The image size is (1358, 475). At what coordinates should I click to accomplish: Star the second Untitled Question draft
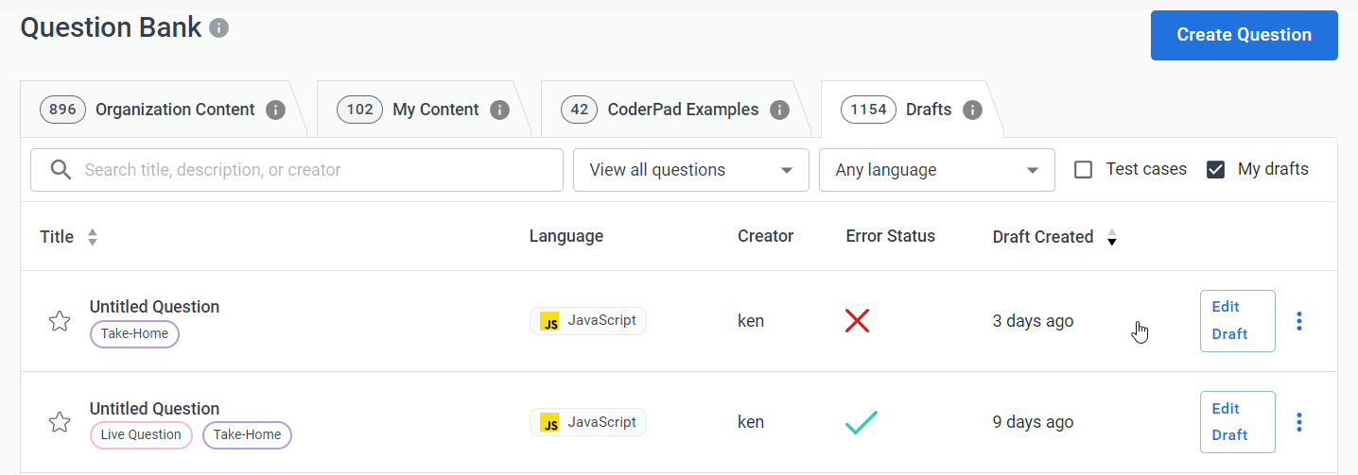pyautogui.click(x=60, y=422)
